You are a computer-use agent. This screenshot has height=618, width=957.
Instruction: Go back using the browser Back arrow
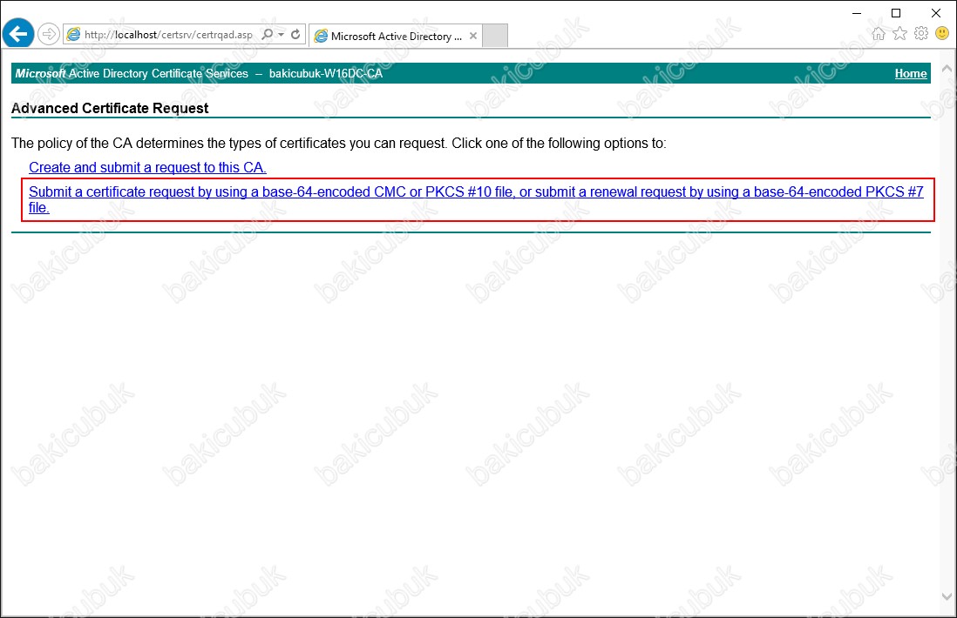(17, 33)
